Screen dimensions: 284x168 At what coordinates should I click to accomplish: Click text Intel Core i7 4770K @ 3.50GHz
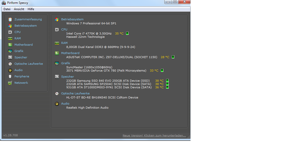[x=89, y=33]
